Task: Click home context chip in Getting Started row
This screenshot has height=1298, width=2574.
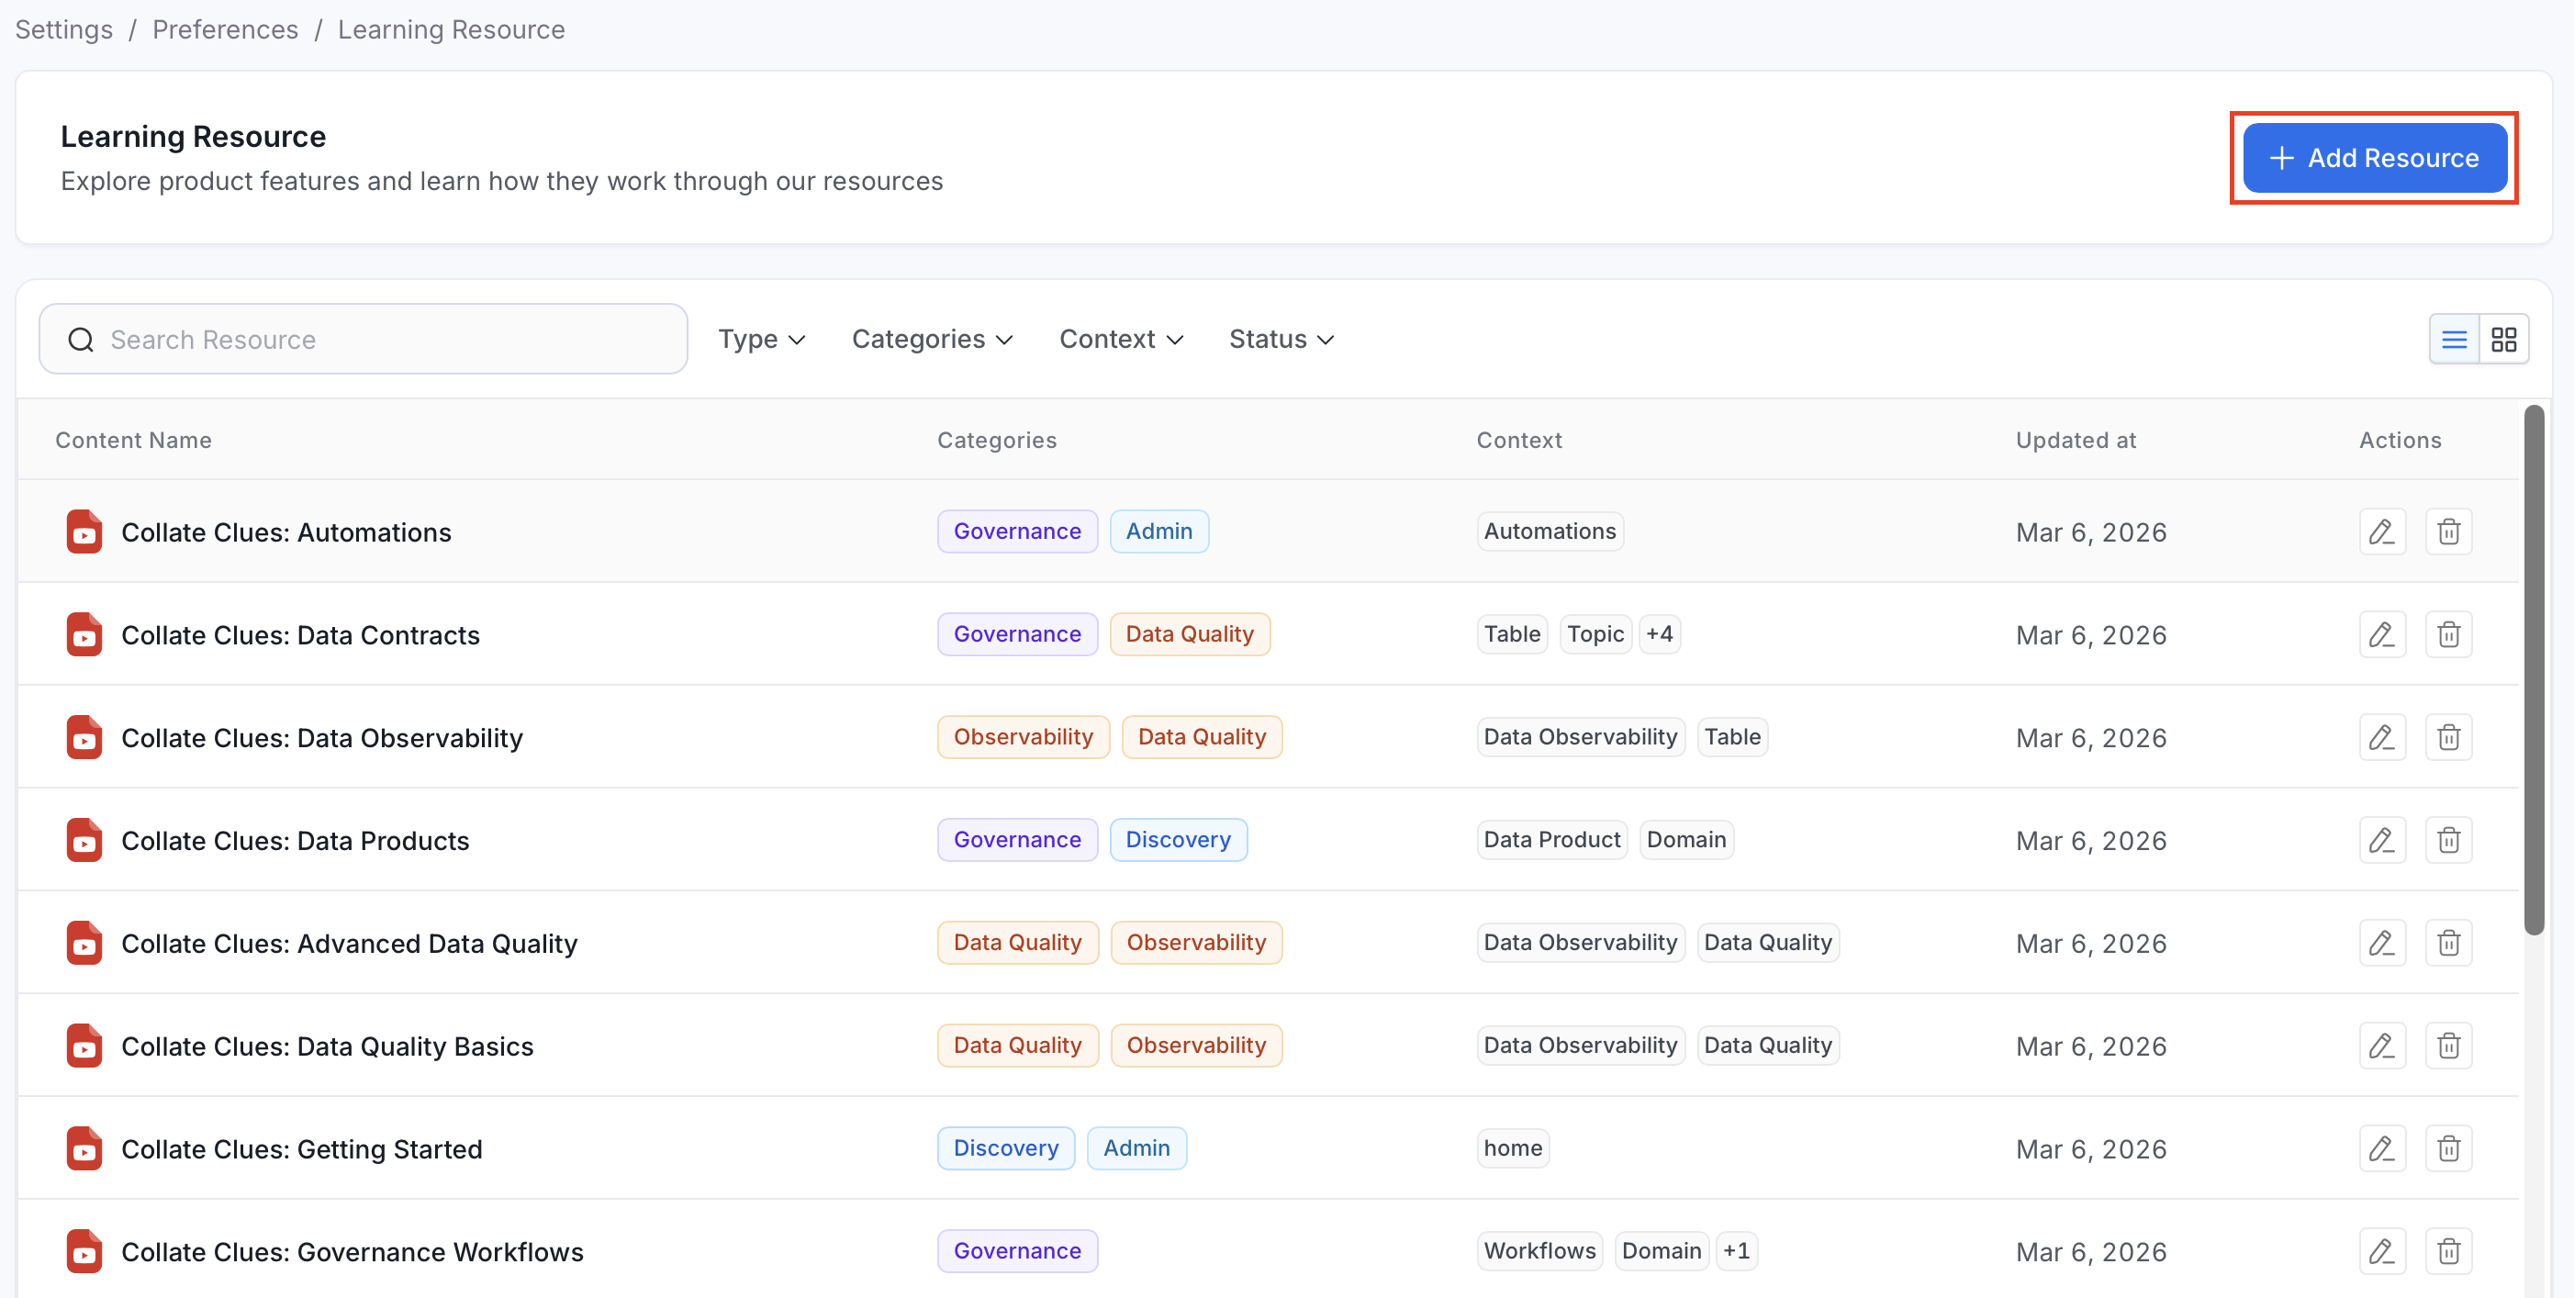Action: point(1513,1148)
